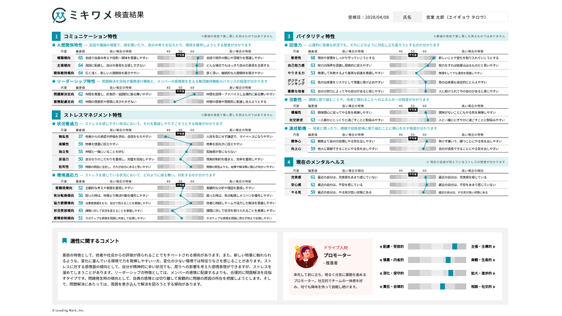The height and width of the screenshot is (316, 562).
Task: Click the 深化・保守的 to 拡大・進歩的 scale bar
Action: [437, 273]
